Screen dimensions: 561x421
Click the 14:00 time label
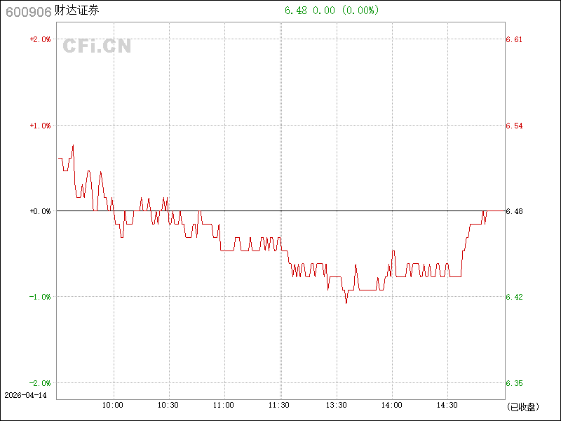tap(392, 405)
